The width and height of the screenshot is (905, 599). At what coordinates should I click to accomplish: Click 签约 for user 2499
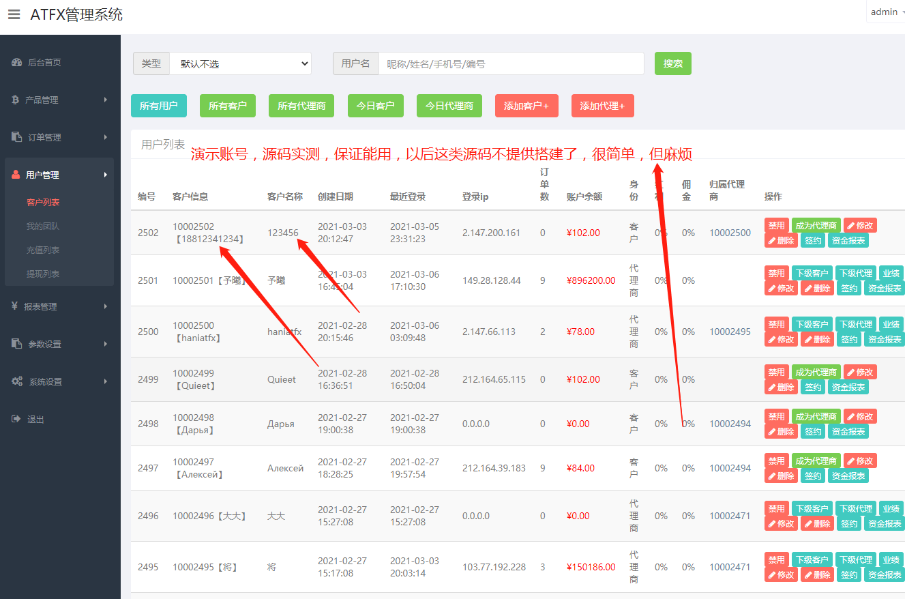pos(813,387)
